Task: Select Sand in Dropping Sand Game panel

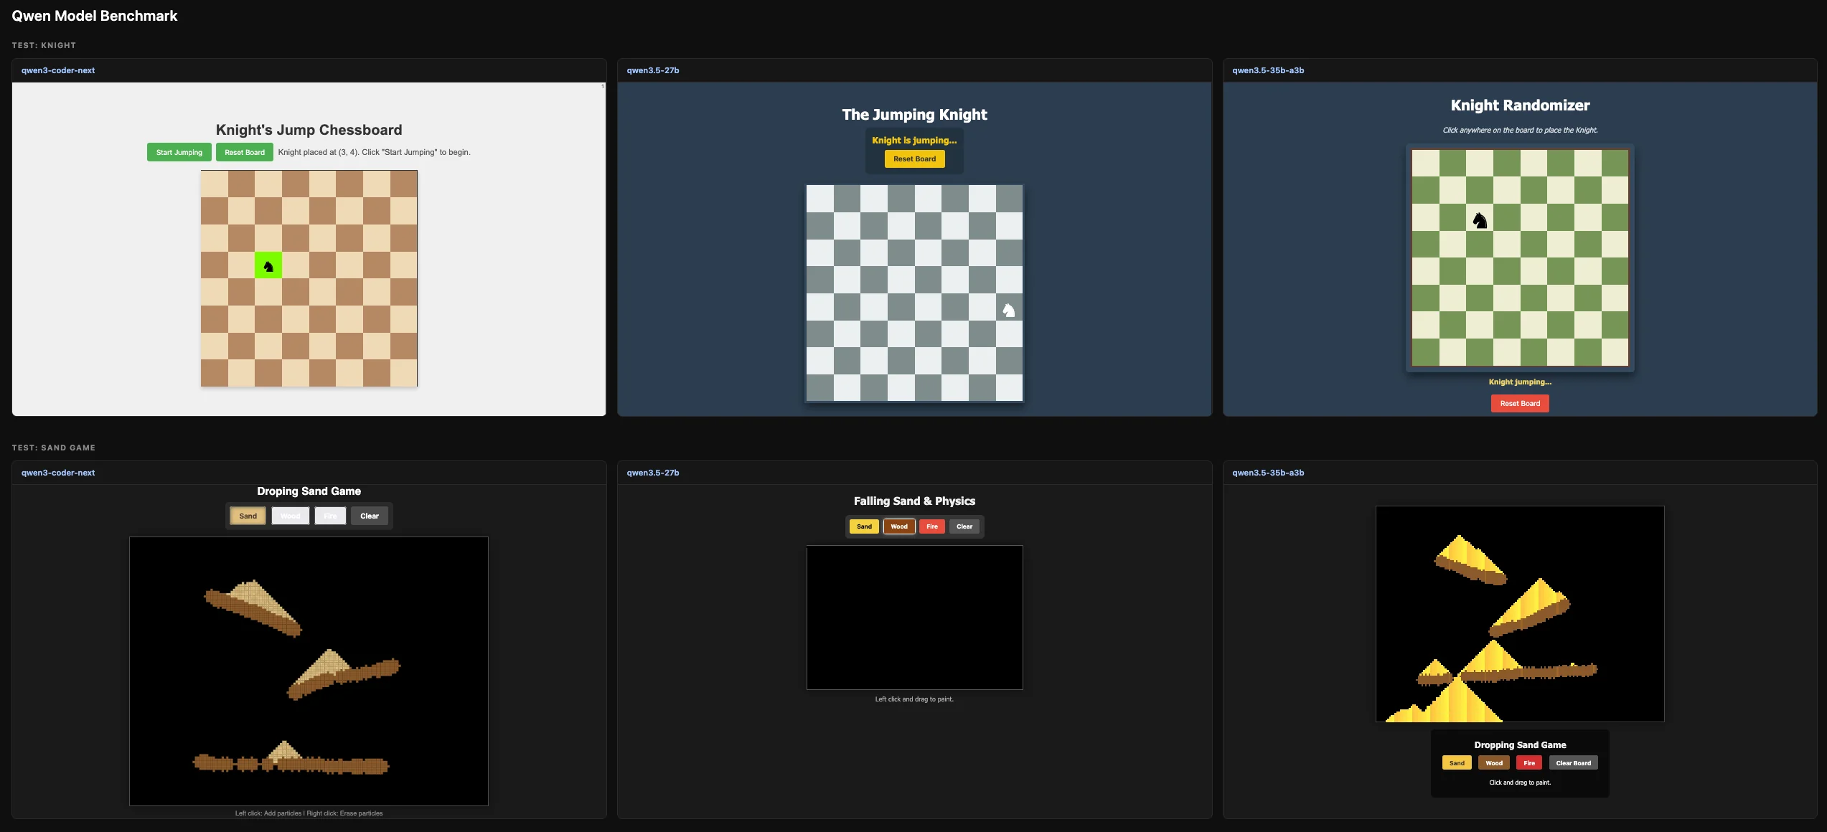Action: [1457, 763]
